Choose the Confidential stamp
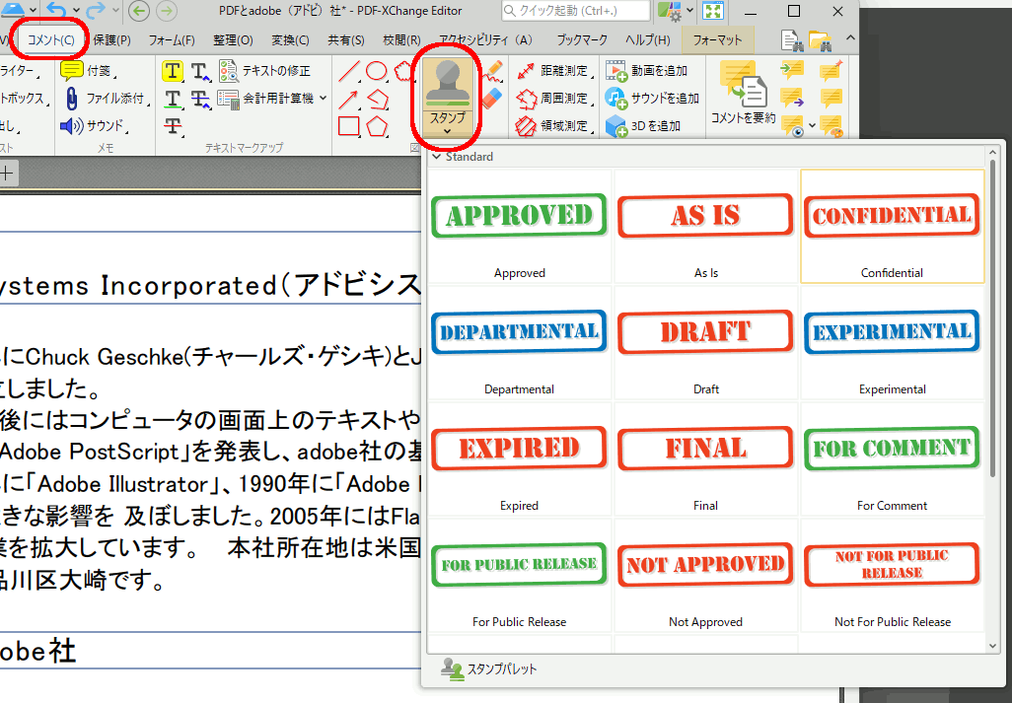The height and width of the screenshot is (703, 1012). (892, 227)
